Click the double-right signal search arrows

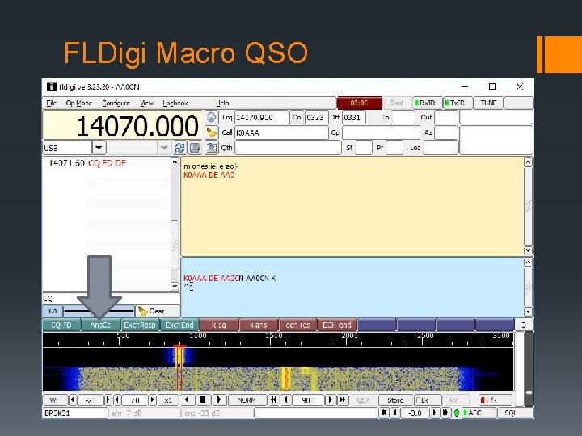(x=343, y=400)
